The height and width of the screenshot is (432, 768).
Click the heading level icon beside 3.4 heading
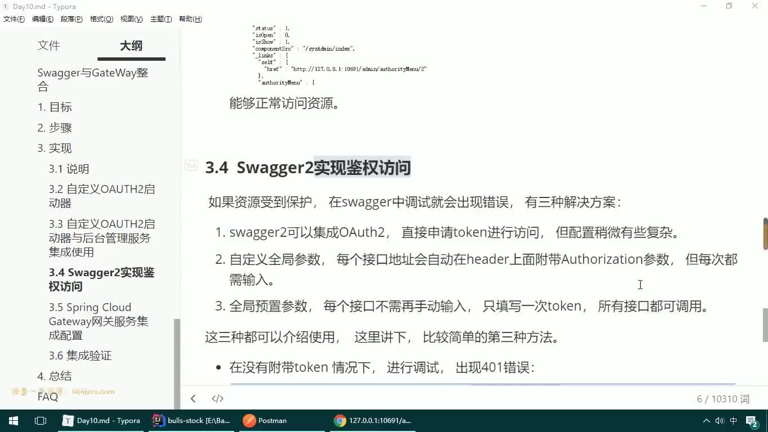(192, 165)
